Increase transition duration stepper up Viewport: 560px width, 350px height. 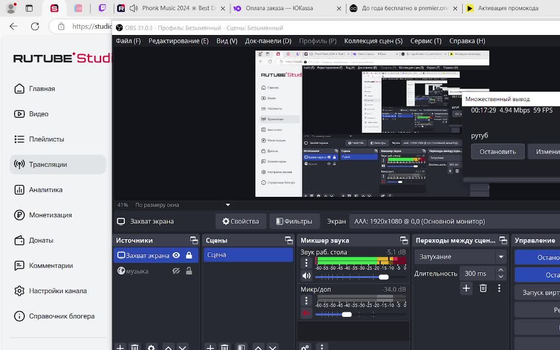[501, 270]
